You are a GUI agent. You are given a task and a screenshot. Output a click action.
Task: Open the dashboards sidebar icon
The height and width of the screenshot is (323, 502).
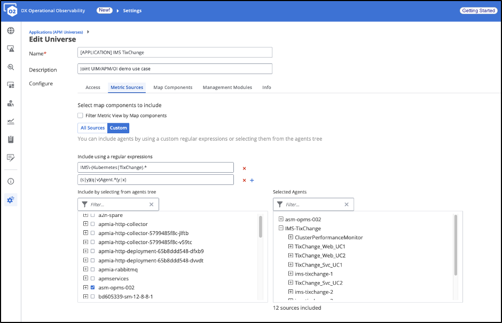[11, 85]
